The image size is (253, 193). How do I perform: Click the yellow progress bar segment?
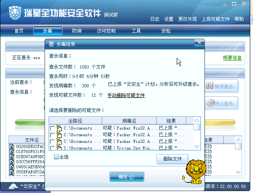click(x=220, y=122)
